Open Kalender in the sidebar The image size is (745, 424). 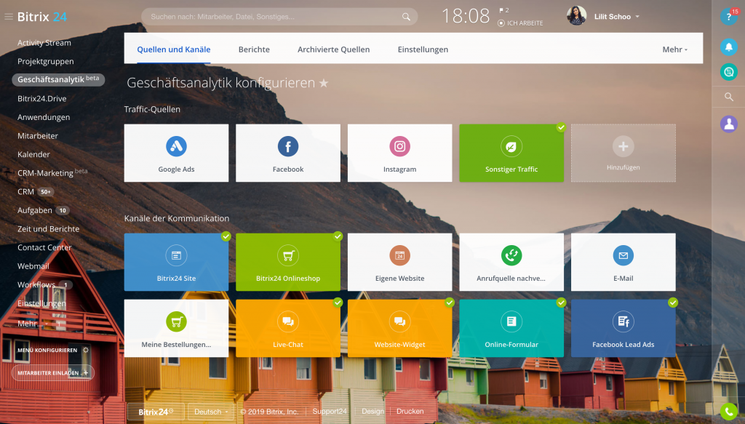coord(33,154)
